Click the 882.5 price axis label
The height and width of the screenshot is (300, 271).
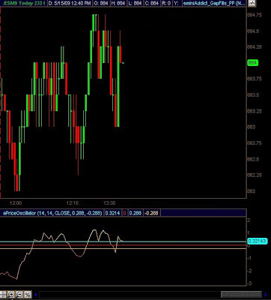pyautogui.click(x=253, y=159)
